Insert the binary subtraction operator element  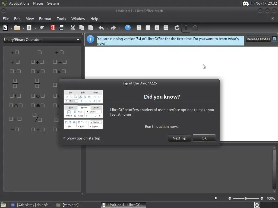(60, 62)
